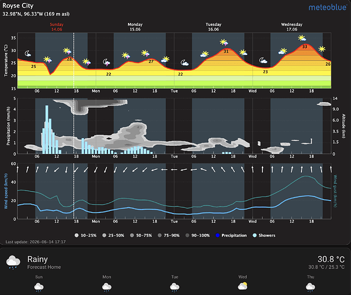Select the Tuesday 16.06 day header
The width and height of the screenshot is (351, 295).
(x=214, y=27)
